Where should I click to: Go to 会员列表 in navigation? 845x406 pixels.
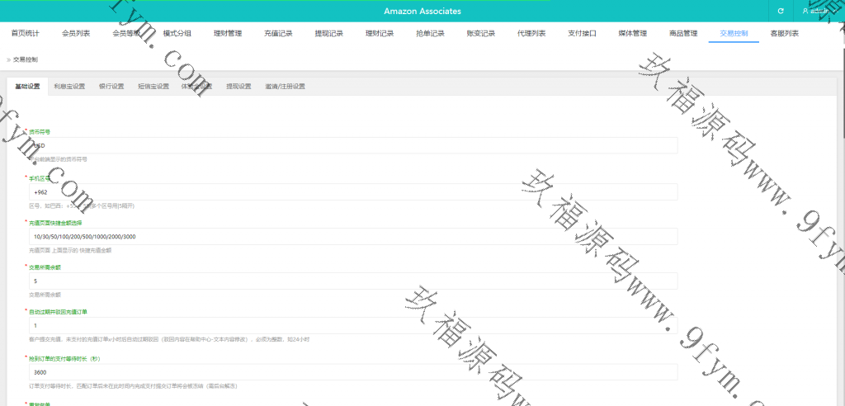(76, 34)
